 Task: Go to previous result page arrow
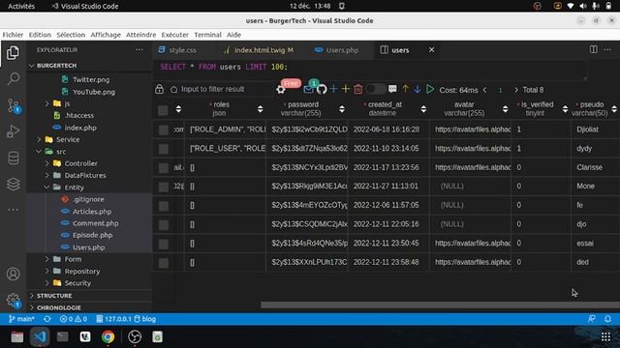(x=484, y=90)
